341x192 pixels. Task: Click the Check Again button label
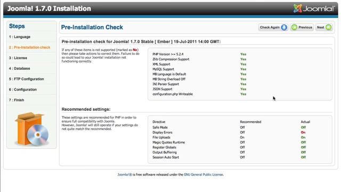pyautogui.click(x=270, y=27)
